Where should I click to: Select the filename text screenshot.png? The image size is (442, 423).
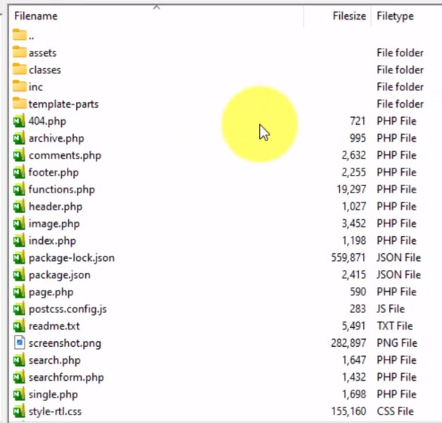65,344
